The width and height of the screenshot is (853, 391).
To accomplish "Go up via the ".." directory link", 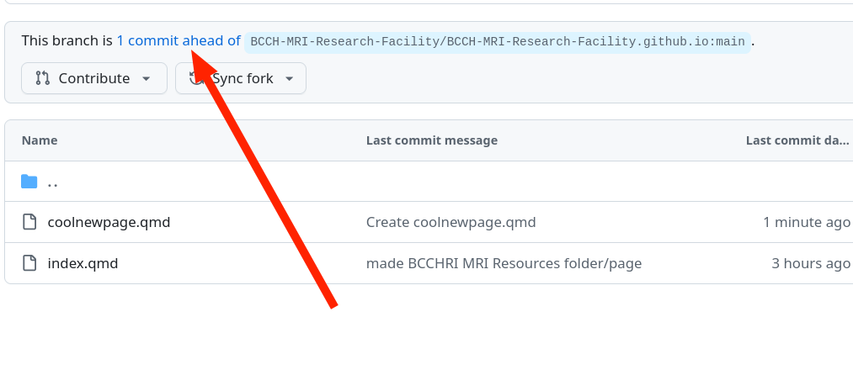I will click(52, 182).
